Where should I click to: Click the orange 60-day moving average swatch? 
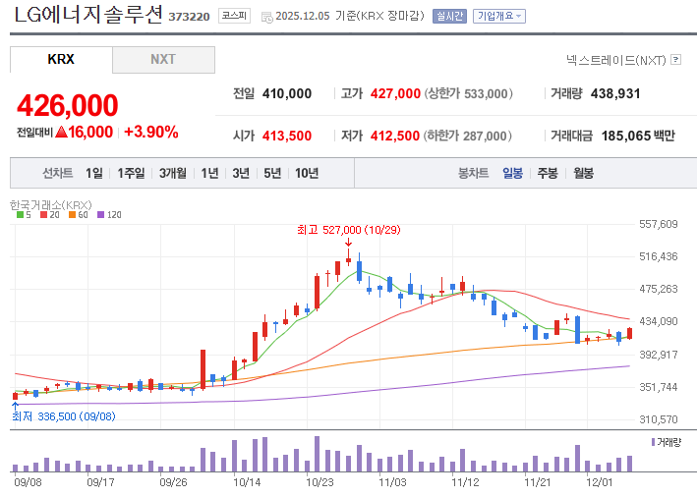tap(73, 215)
